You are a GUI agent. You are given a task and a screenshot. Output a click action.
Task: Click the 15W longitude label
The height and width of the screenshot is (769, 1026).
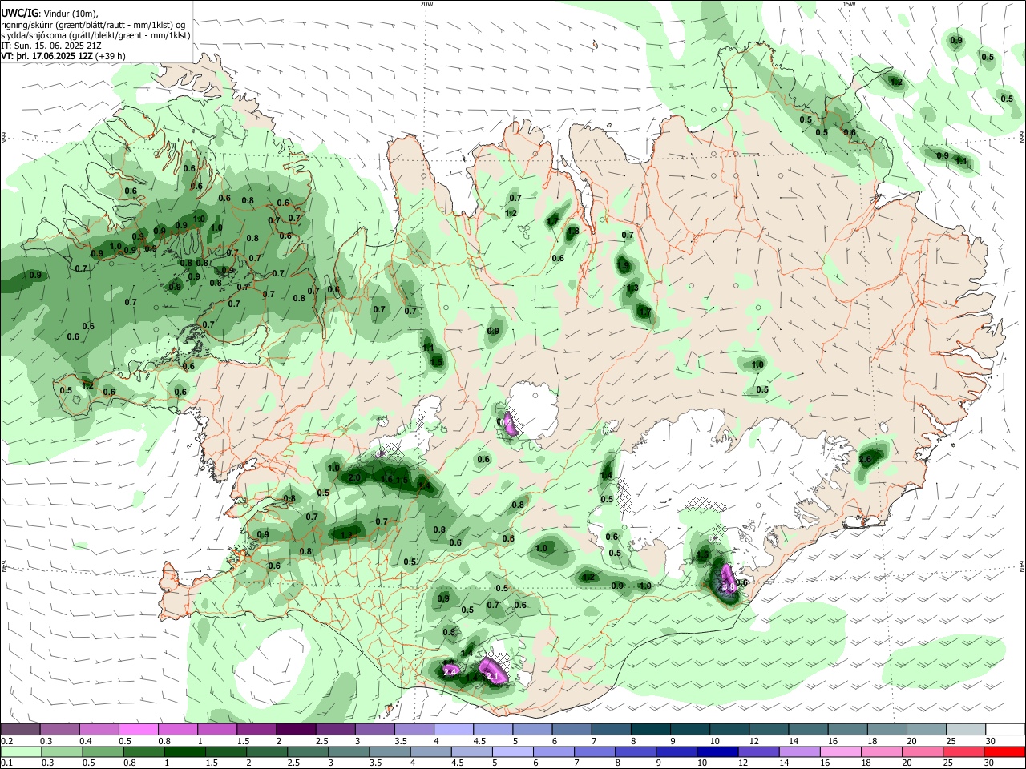point(849,4)
